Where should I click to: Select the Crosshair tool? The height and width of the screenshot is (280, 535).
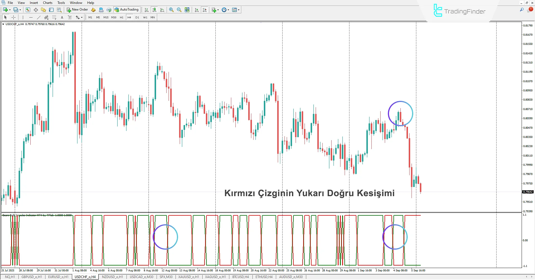(13, 17)
